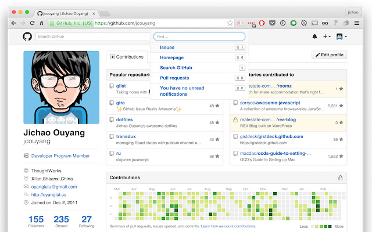Choose Search GitHub in the palette
Image resolution: width=372 pixels, height=232 pixels.
pyautogui.click(x=199, y=68)
